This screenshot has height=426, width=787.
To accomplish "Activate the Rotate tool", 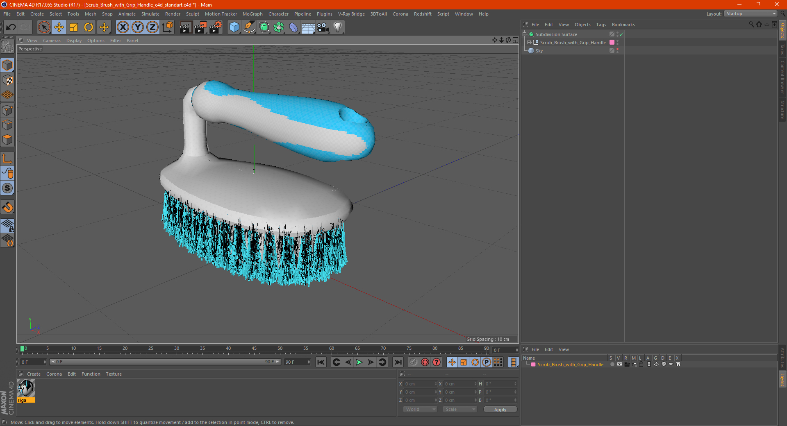I will (89, 27).
